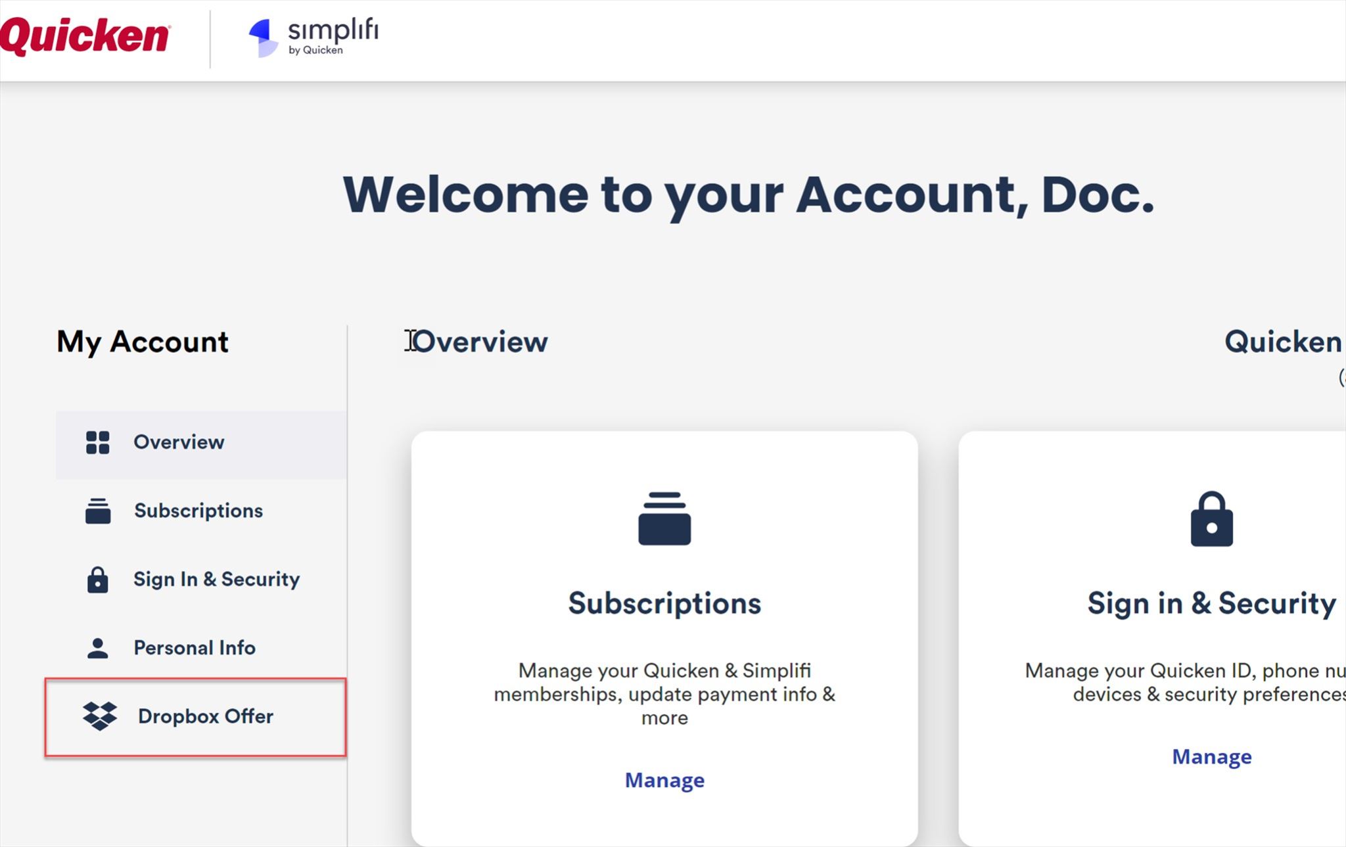Click Manage link on Sign in & Security card
Image resolution: width=1346 pixels, height=847 pixels.
1211,757
